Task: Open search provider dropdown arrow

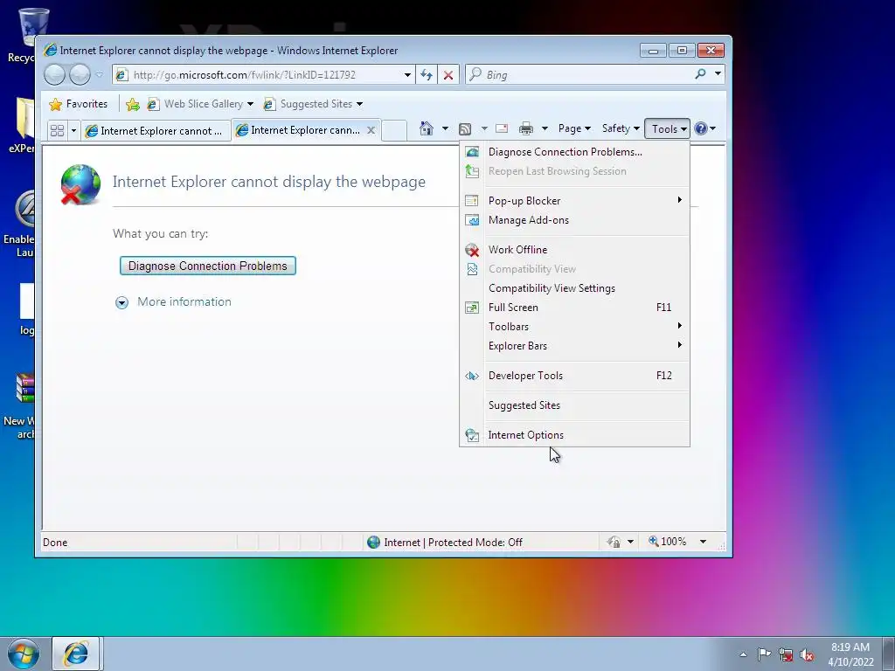Action: [718, 73]
